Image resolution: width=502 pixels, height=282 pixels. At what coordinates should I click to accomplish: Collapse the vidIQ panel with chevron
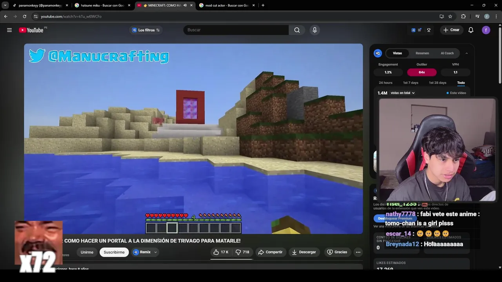point(466,53)
